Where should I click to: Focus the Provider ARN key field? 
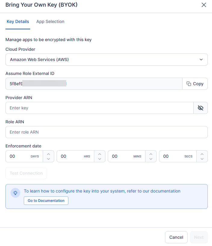click(99, 108)
